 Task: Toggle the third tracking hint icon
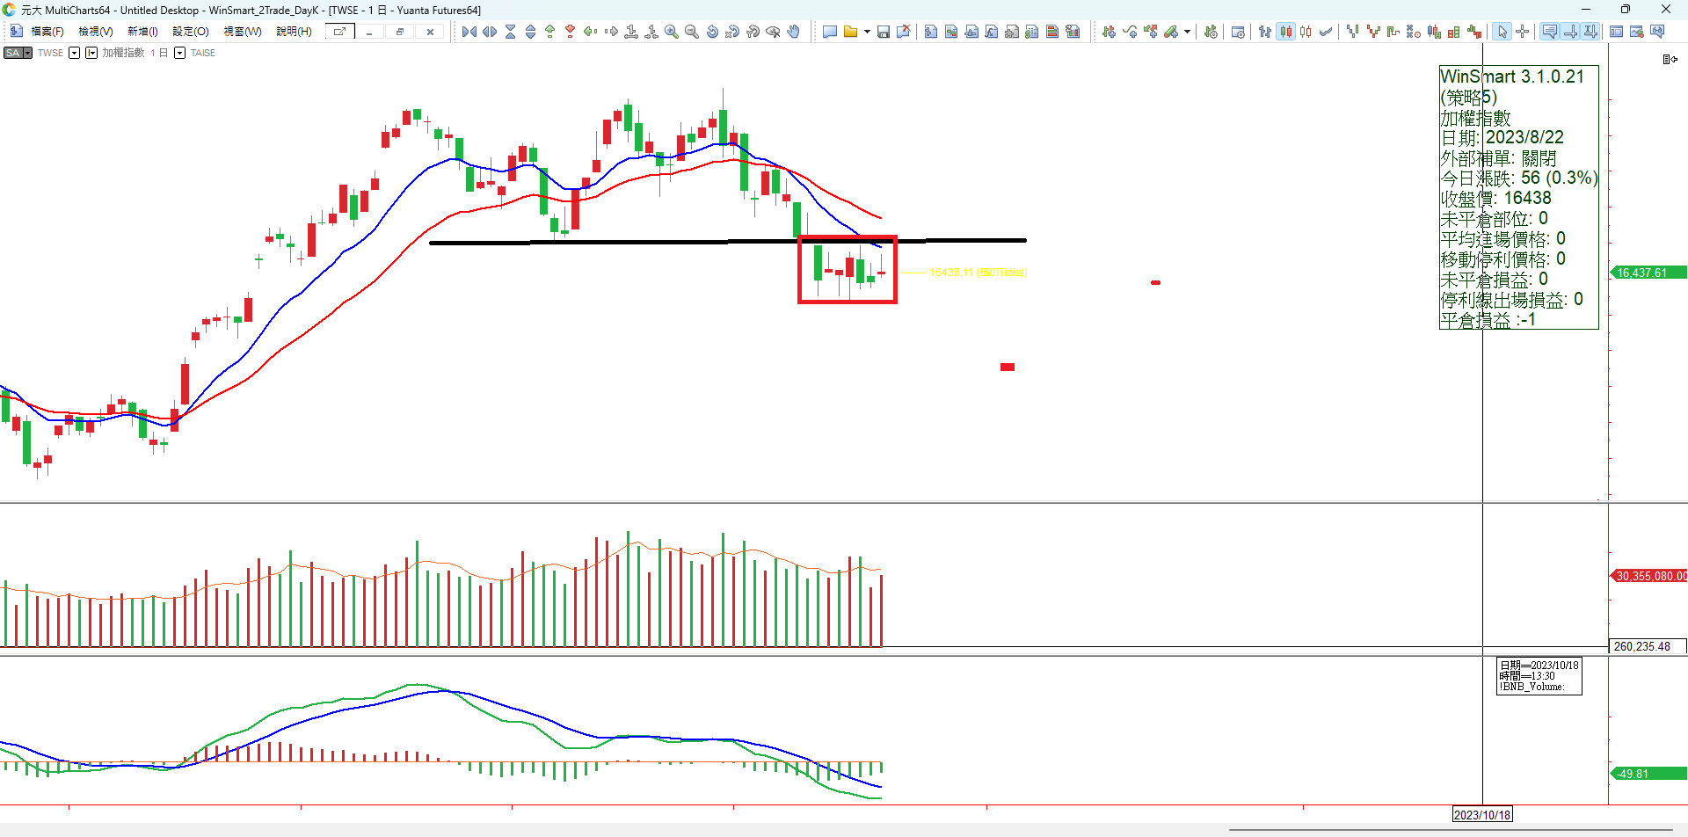(1590, 32)
